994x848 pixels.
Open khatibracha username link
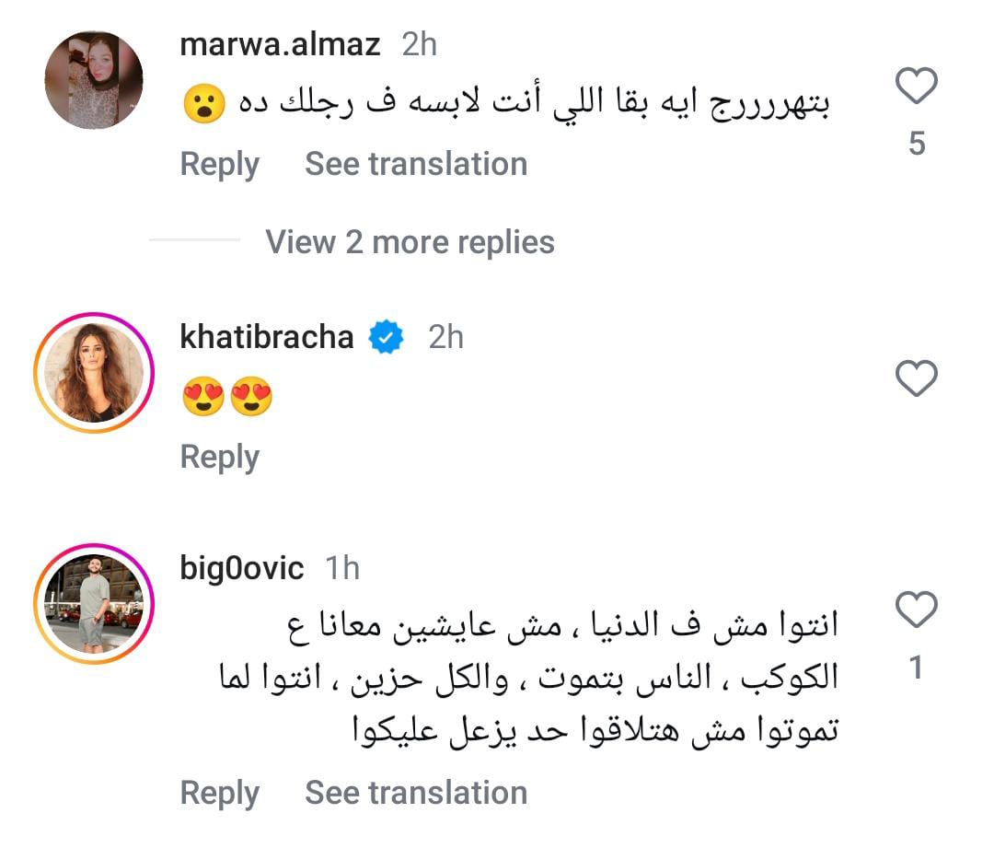point(267,337)
